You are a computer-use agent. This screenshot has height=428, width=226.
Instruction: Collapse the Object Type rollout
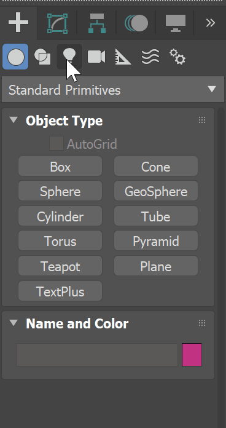tap(14, 120)
